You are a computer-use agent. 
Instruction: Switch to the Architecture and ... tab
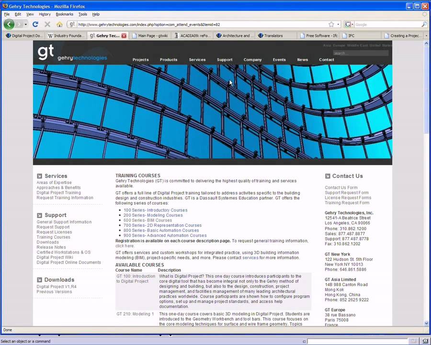[x=234, y=35]
